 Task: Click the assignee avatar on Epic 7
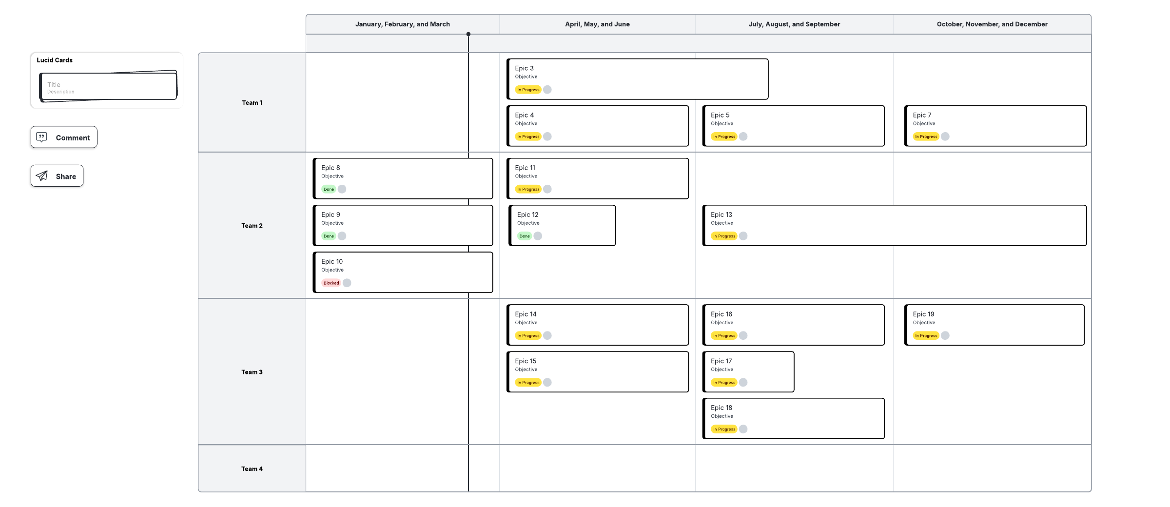[x=945, y=136]
